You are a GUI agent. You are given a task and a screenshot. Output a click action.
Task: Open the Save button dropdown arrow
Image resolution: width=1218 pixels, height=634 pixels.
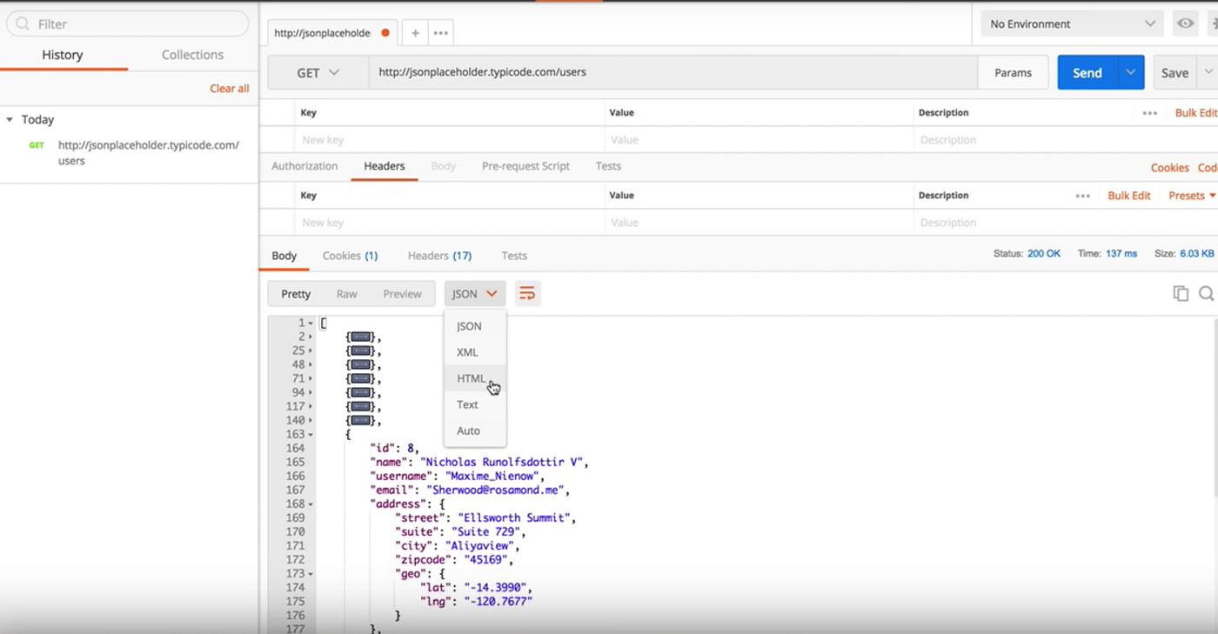pos(1209,72)
